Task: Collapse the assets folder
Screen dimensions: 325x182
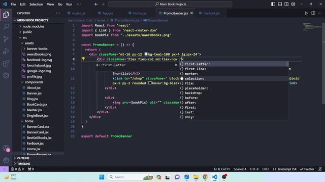Action: click(x=29, y=43)
